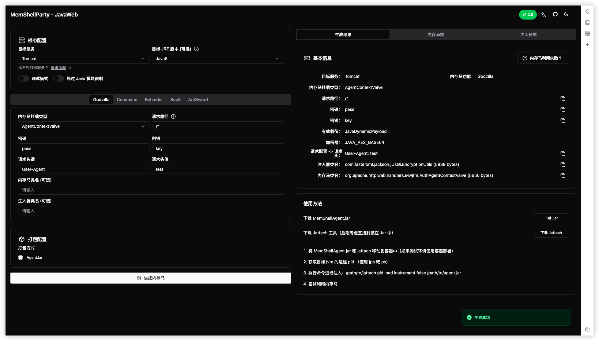Screen dimensions: 599x341
Task: Click the JavaDynamicPayload value
Action: click(x=366, y=131)
